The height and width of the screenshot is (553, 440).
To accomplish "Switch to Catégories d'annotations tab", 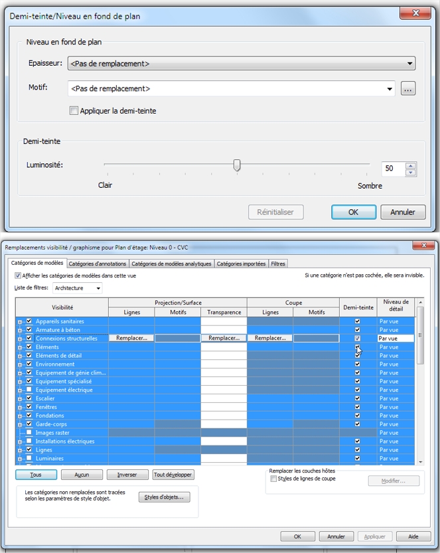I will coord(98,264).
